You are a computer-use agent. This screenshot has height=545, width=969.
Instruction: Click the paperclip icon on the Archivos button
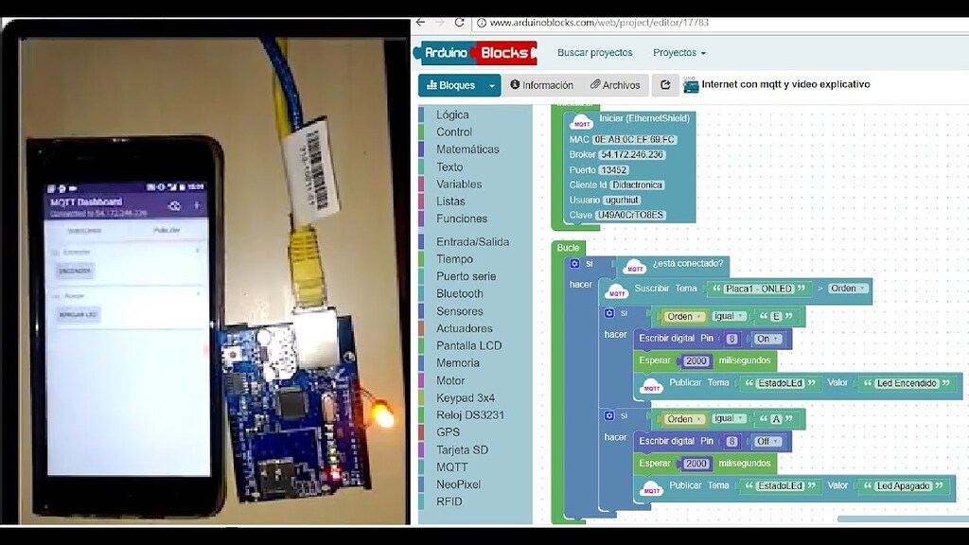click(596, 84)
